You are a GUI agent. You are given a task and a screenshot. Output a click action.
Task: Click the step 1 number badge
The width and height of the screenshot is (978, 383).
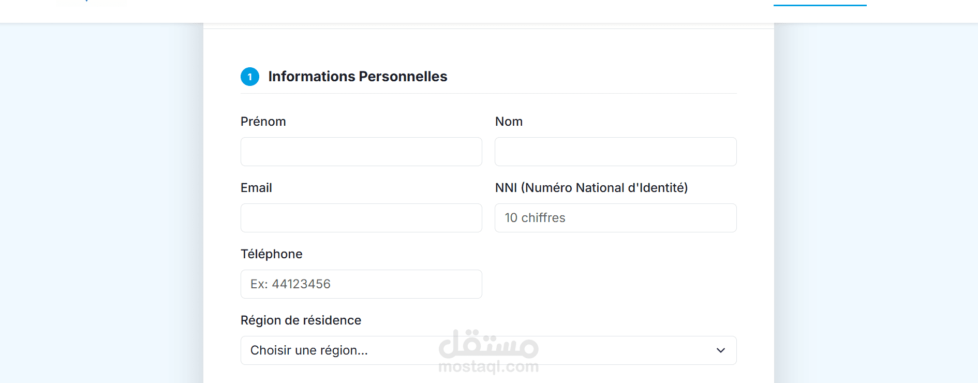pos(250,76)
